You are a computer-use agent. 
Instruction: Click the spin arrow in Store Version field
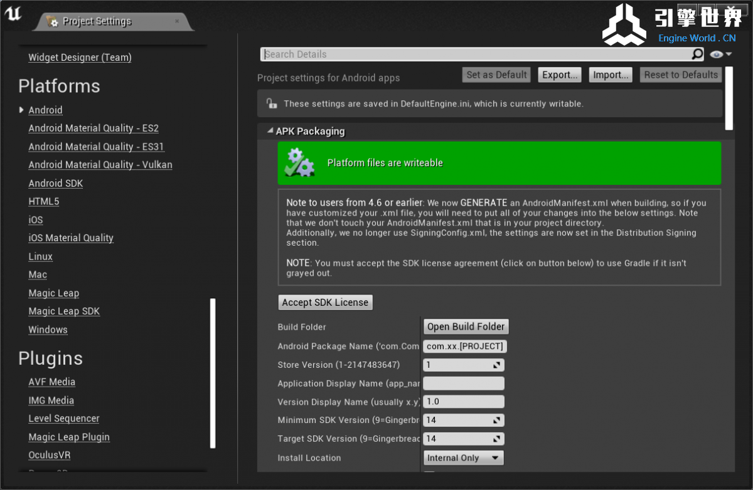pos(496,365)
